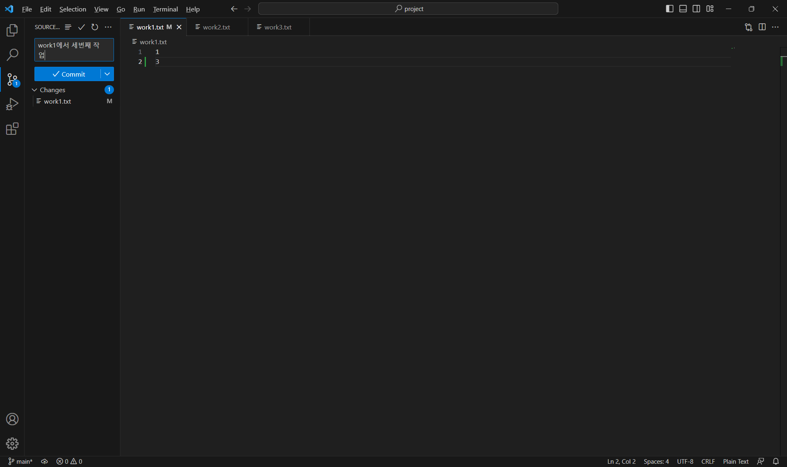This screenshot has height=467, width=787.
Task: Click the blue Commit button
Action: point(68,74)
